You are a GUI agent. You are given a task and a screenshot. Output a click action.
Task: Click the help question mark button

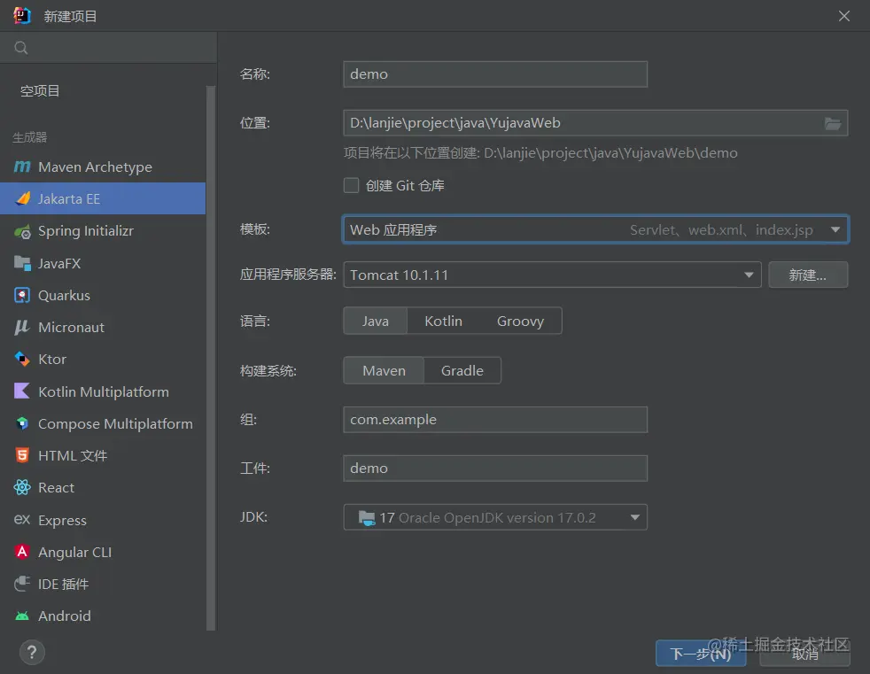[32, 653]
